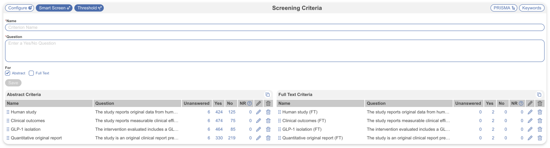This screenshot has width=550, height=148.
Task: Select the 'Quantitative original report' name cell
Action: pos(36,138)
